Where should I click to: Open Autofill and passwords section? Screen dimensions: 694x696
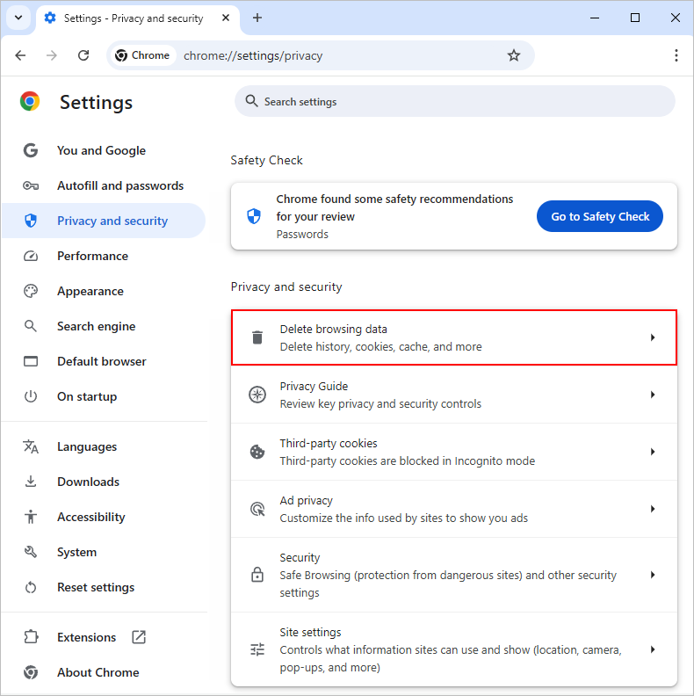click(x=104, y=185)
